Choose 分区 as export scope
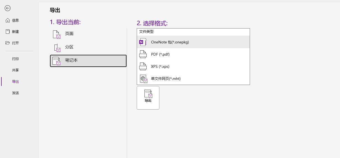Image resolution: width=340 pixels, height=158 pixels. point(88,47)
